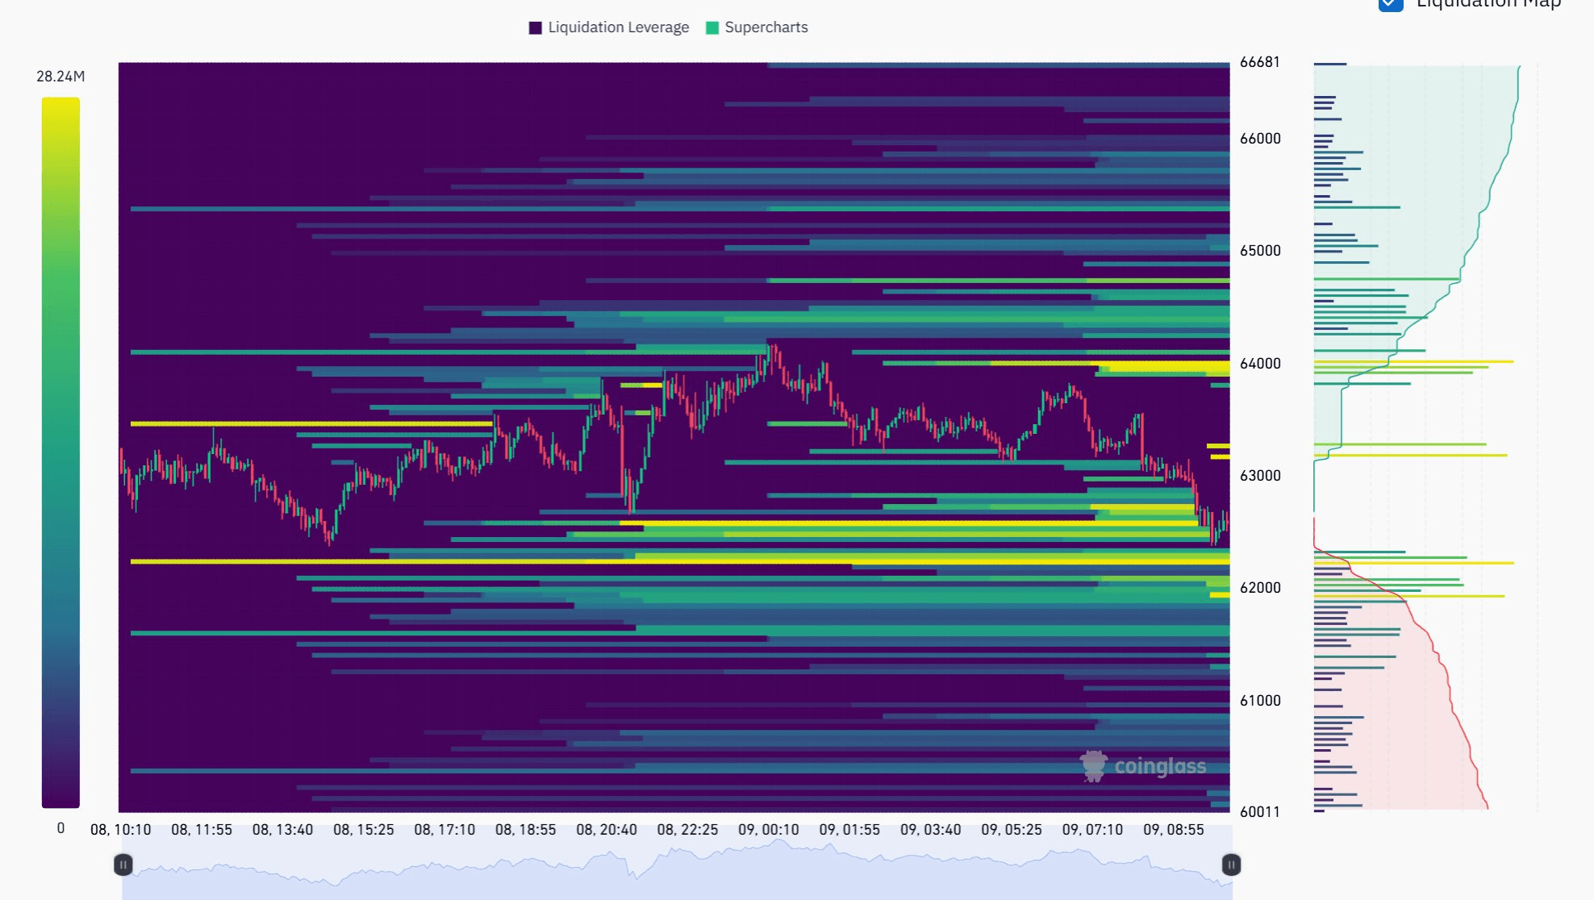Click the 08, 22:25 time axis label

687,830
